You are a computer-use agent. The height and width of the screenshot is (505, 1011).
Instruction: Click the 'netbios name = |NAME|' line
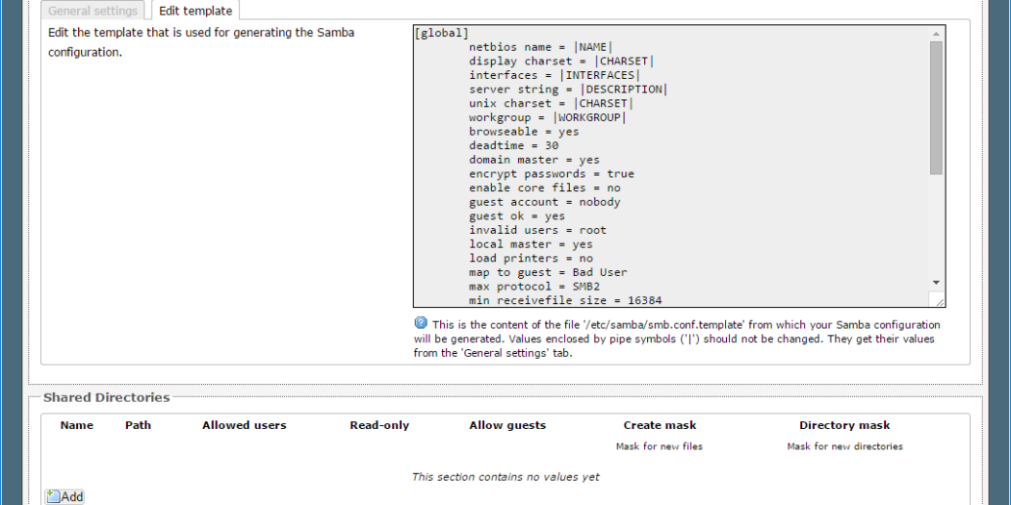540,47
